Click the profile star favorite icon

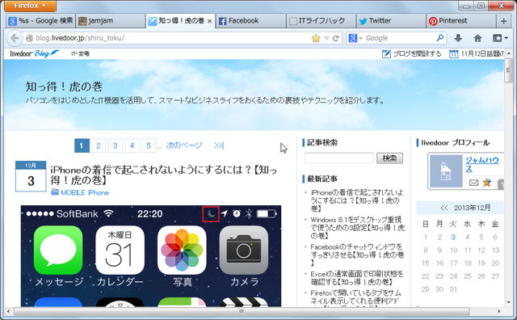486,182
